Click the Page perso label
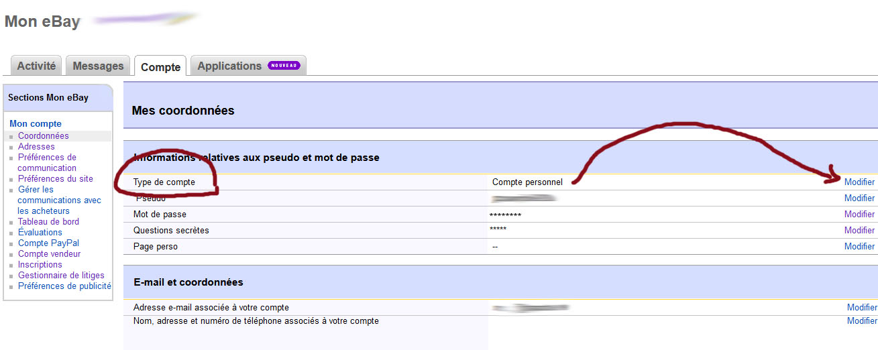Image resolution: width=878 pixels, height=350 pixels. tap(156, 246)
